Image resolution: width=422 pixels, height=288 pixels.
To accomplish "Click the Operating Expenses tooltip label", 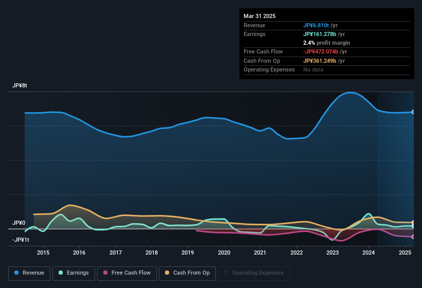I will pyautogui.click(x=269, y=70).
